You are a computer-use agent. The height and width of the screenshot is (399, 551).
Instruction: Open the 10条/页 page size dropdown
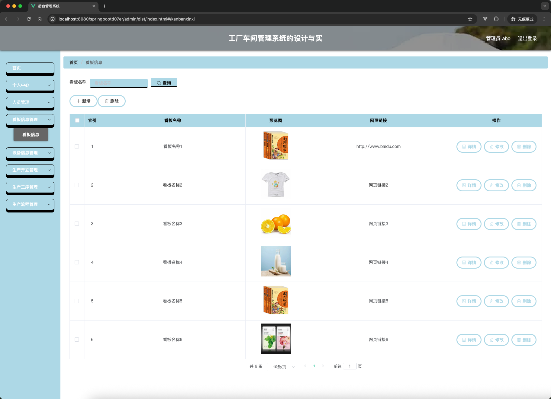[x=282, y=367]
